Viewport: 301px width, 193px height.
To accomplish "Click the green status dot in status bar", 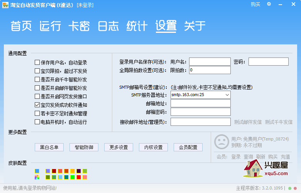I will (x=290, y=188).
